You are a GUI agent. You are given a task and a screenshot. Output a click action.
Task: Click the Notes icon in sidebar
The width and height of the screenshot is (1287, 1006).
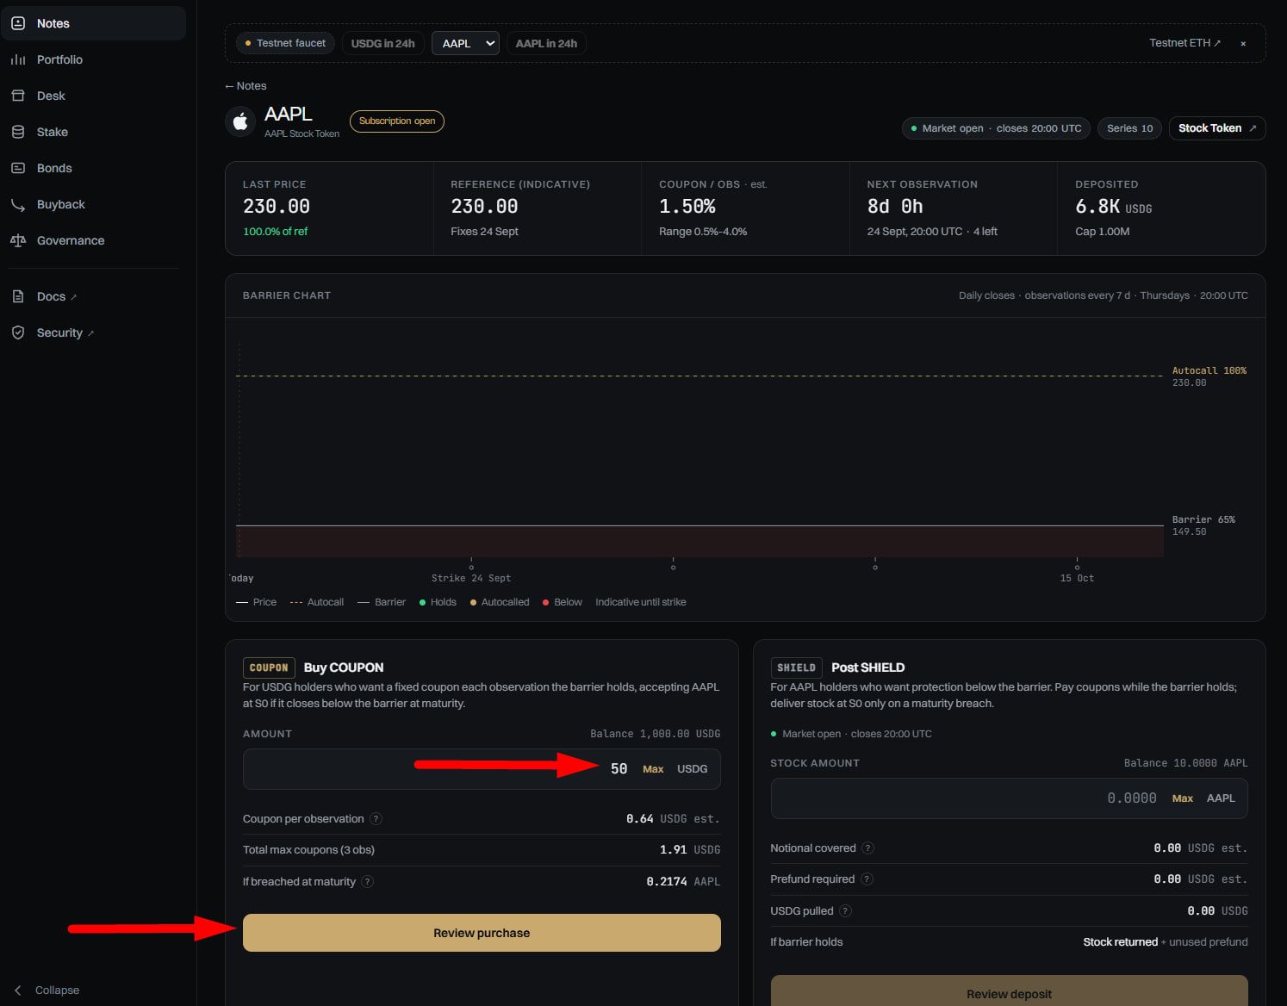click(x=18, y=23)
